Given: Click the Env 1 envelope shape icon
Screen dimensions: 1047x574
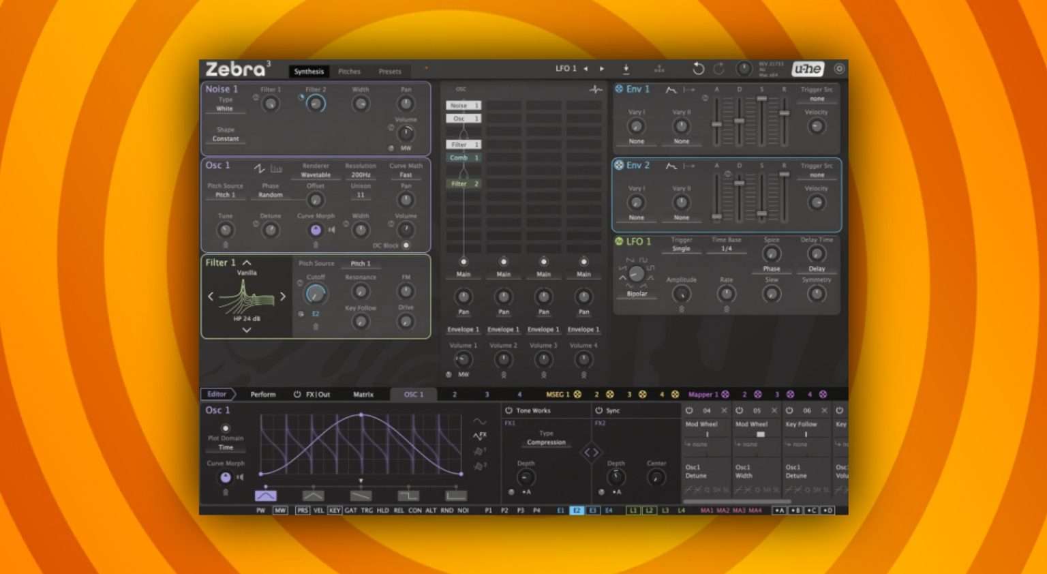Looking at the screenshot, I should (671, 89).
